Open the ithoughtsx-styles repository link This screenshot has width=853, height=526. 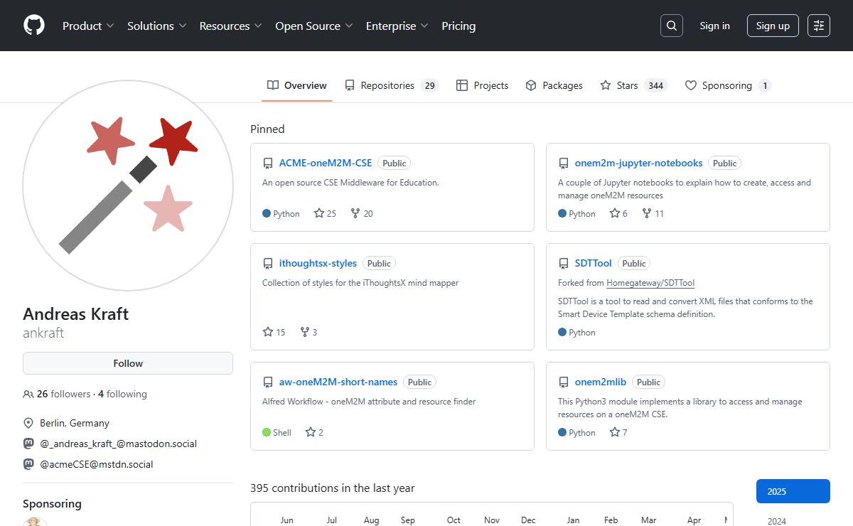point(318,263)
